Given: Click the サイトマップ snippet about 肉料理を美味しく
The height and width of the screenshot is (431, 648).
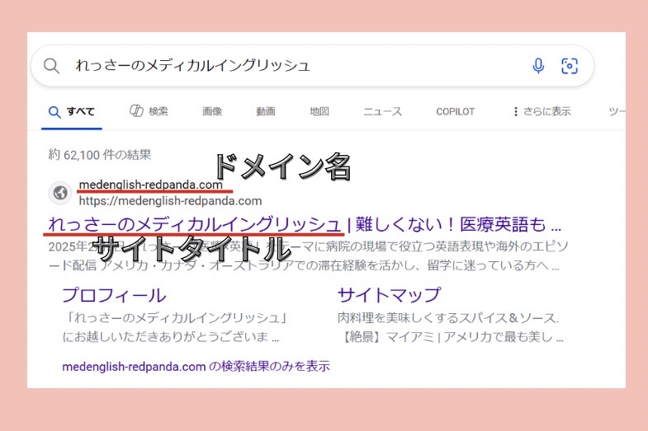Looking at the screenshot, I should coord(451,327).
